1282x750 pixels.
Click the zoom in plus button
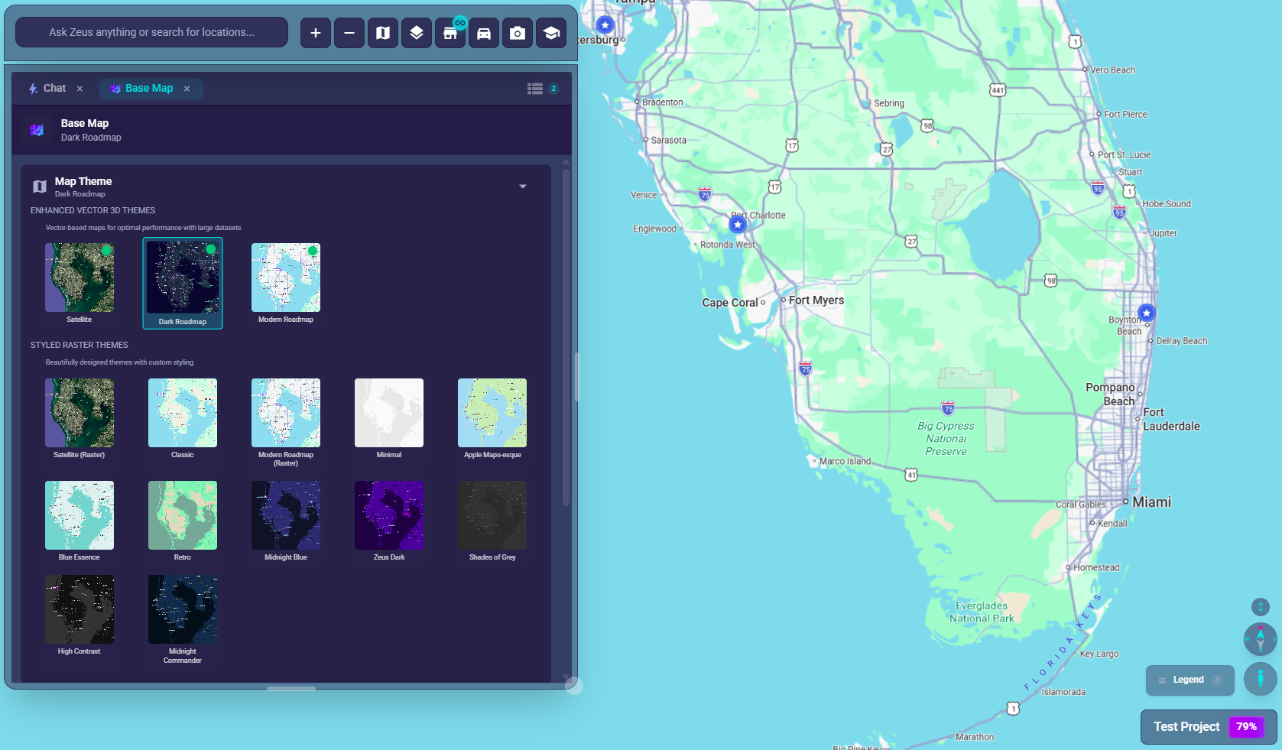coord(316,33)
